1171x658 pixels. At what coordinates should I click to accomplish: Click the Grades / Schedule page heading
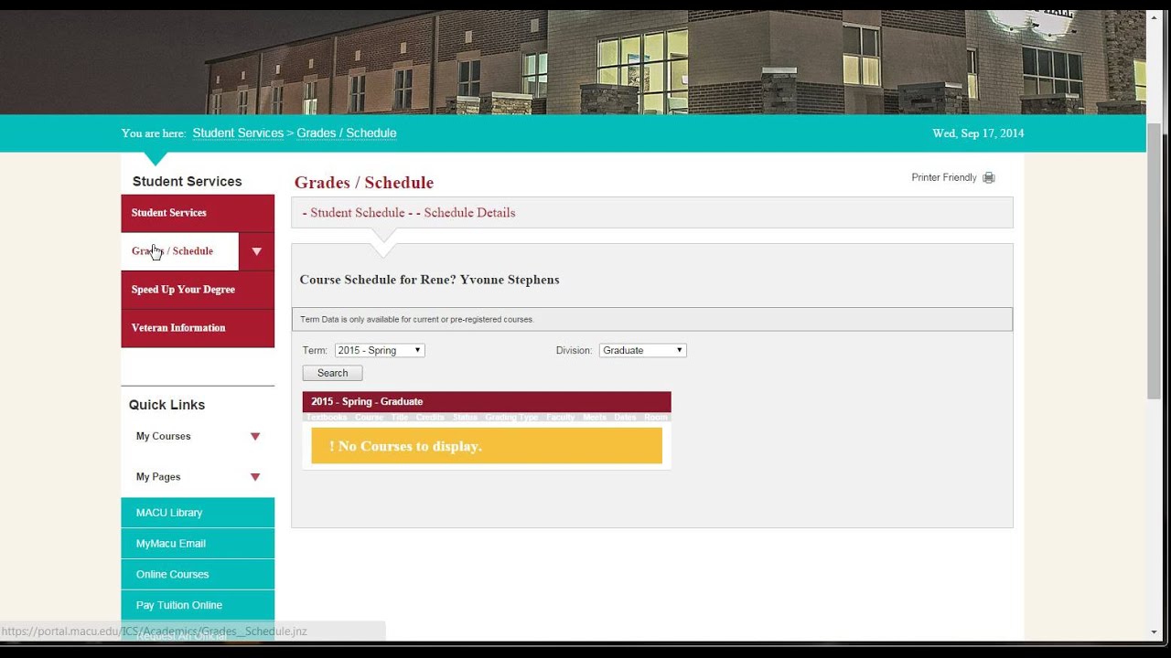[x=364, y=183]
